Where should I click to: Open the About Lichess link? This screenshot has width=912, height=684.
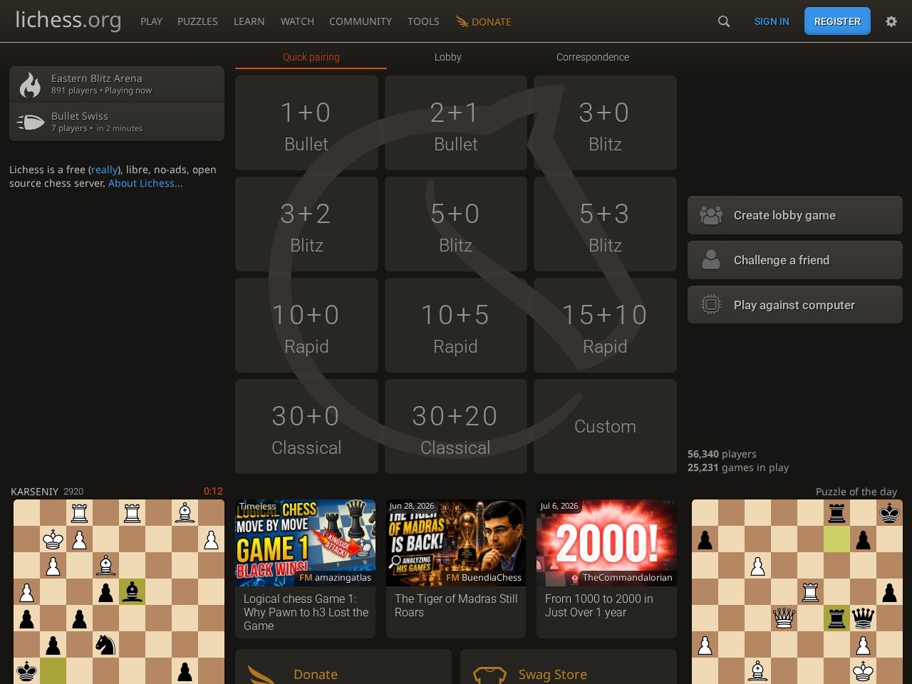coord(145,183)
